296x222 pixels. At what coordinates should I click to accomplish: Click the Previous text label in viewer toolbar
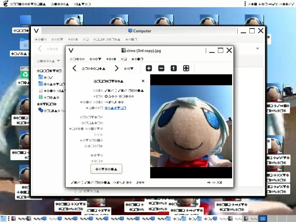point(93,69)
